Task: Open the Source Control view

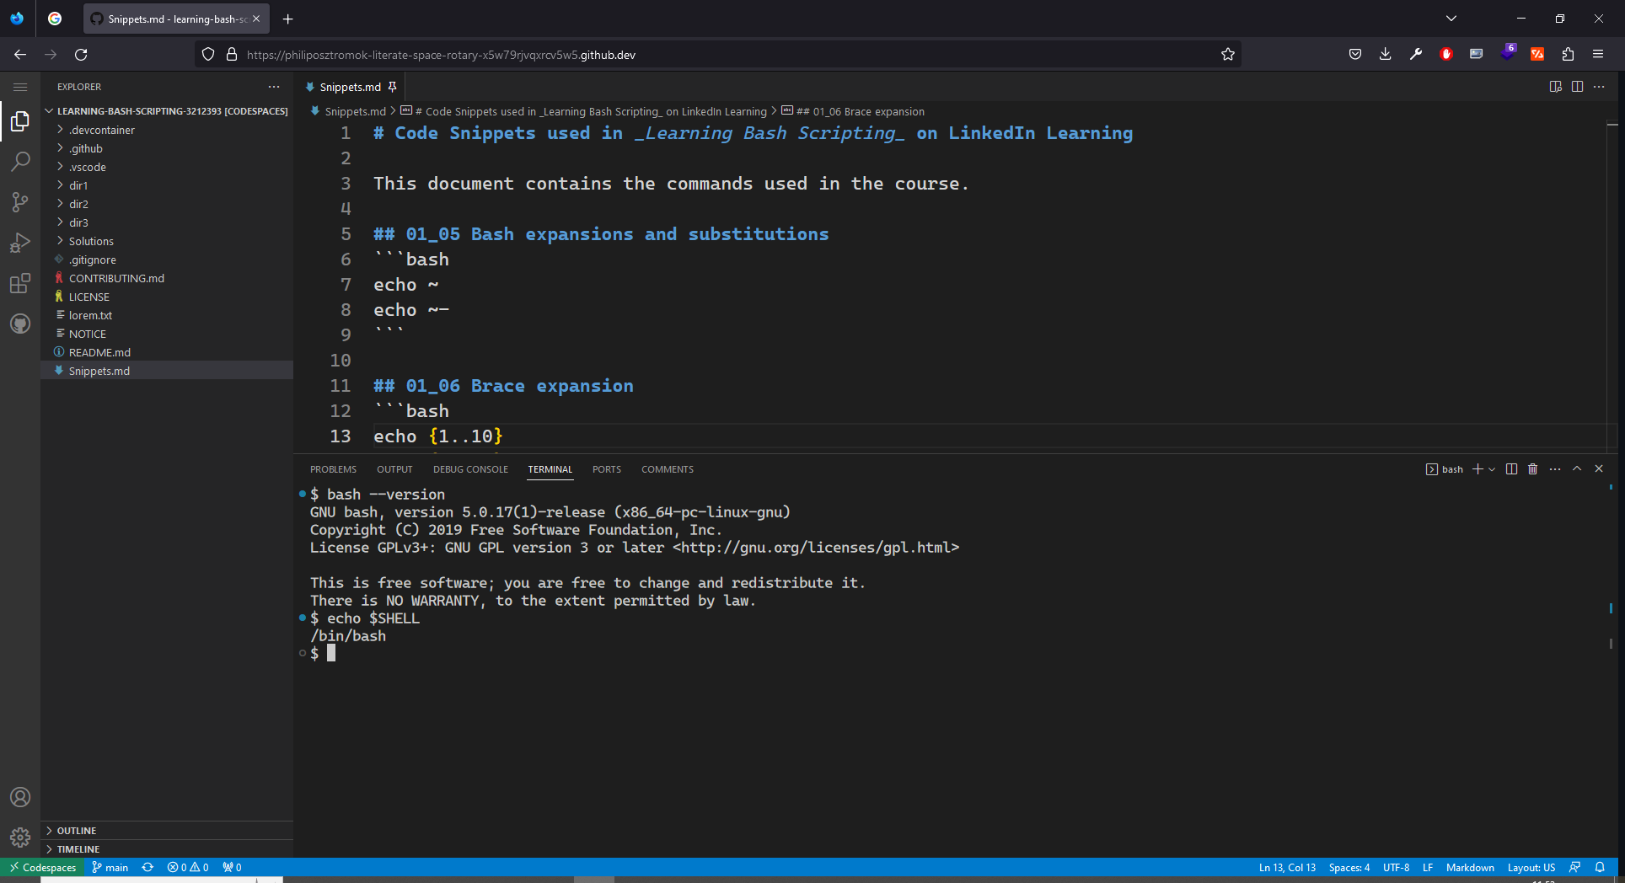Action: (x=20, y=202)
